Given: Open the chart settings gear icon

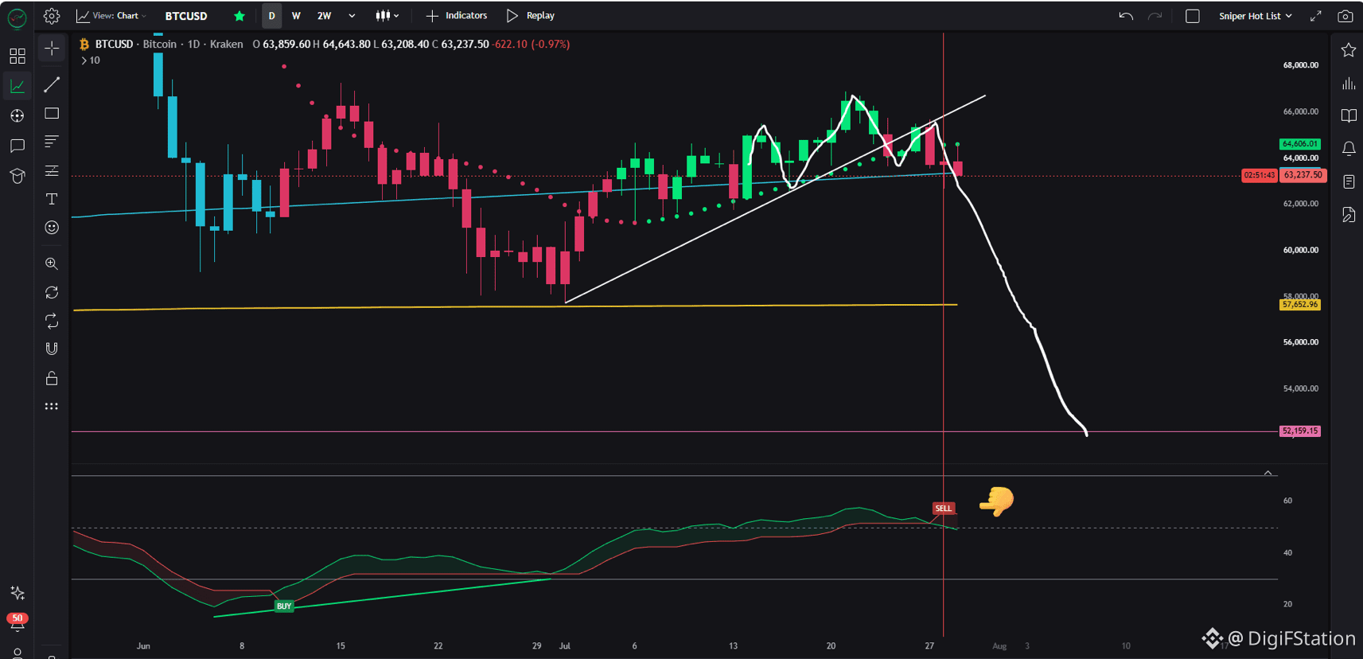Looking at the screenshot, I should pos(52,16).
